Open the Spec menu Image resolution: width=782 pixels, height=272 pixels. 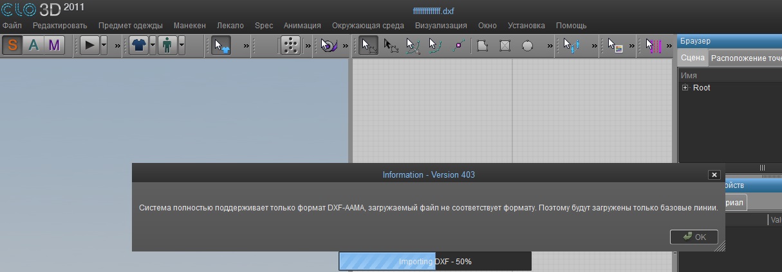[264, 26]
